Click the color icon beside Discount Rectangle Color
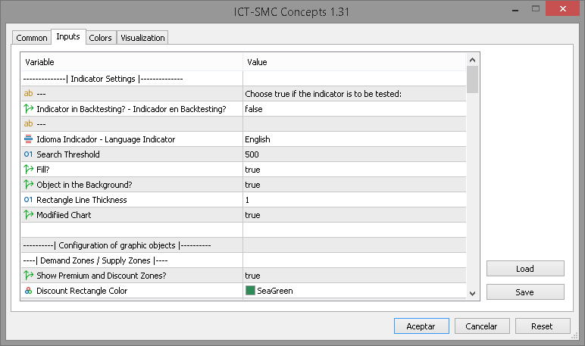Viewport: 585px width, 346px height. [x=29, y=291]
